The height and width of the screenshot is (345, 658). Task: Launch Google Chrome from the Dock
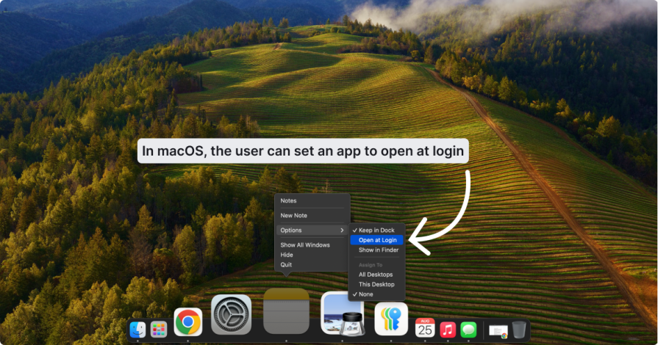[188, 322]
